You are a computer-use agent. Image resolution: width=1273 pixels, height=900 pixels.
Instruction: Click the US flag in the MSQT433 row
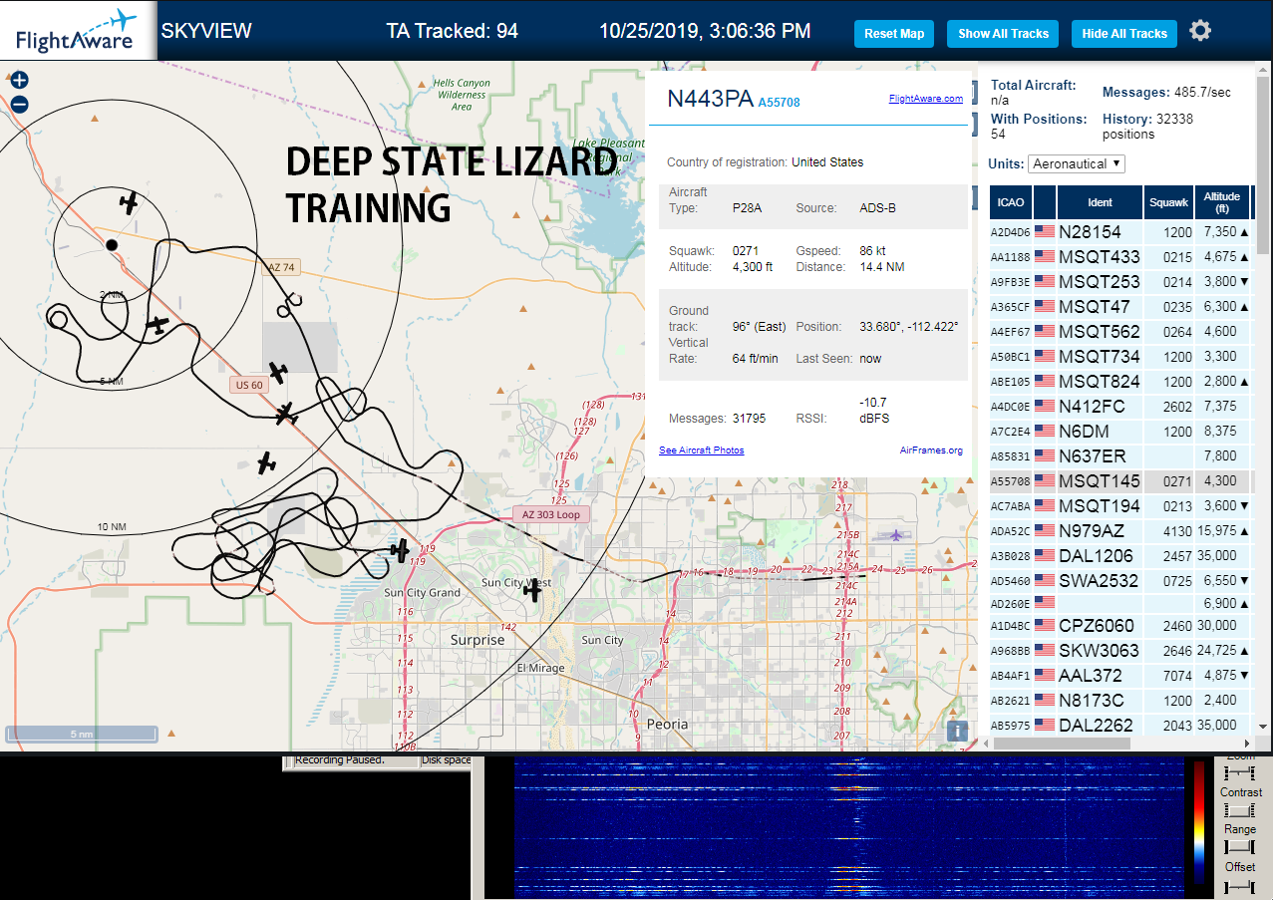[1045, 256]
